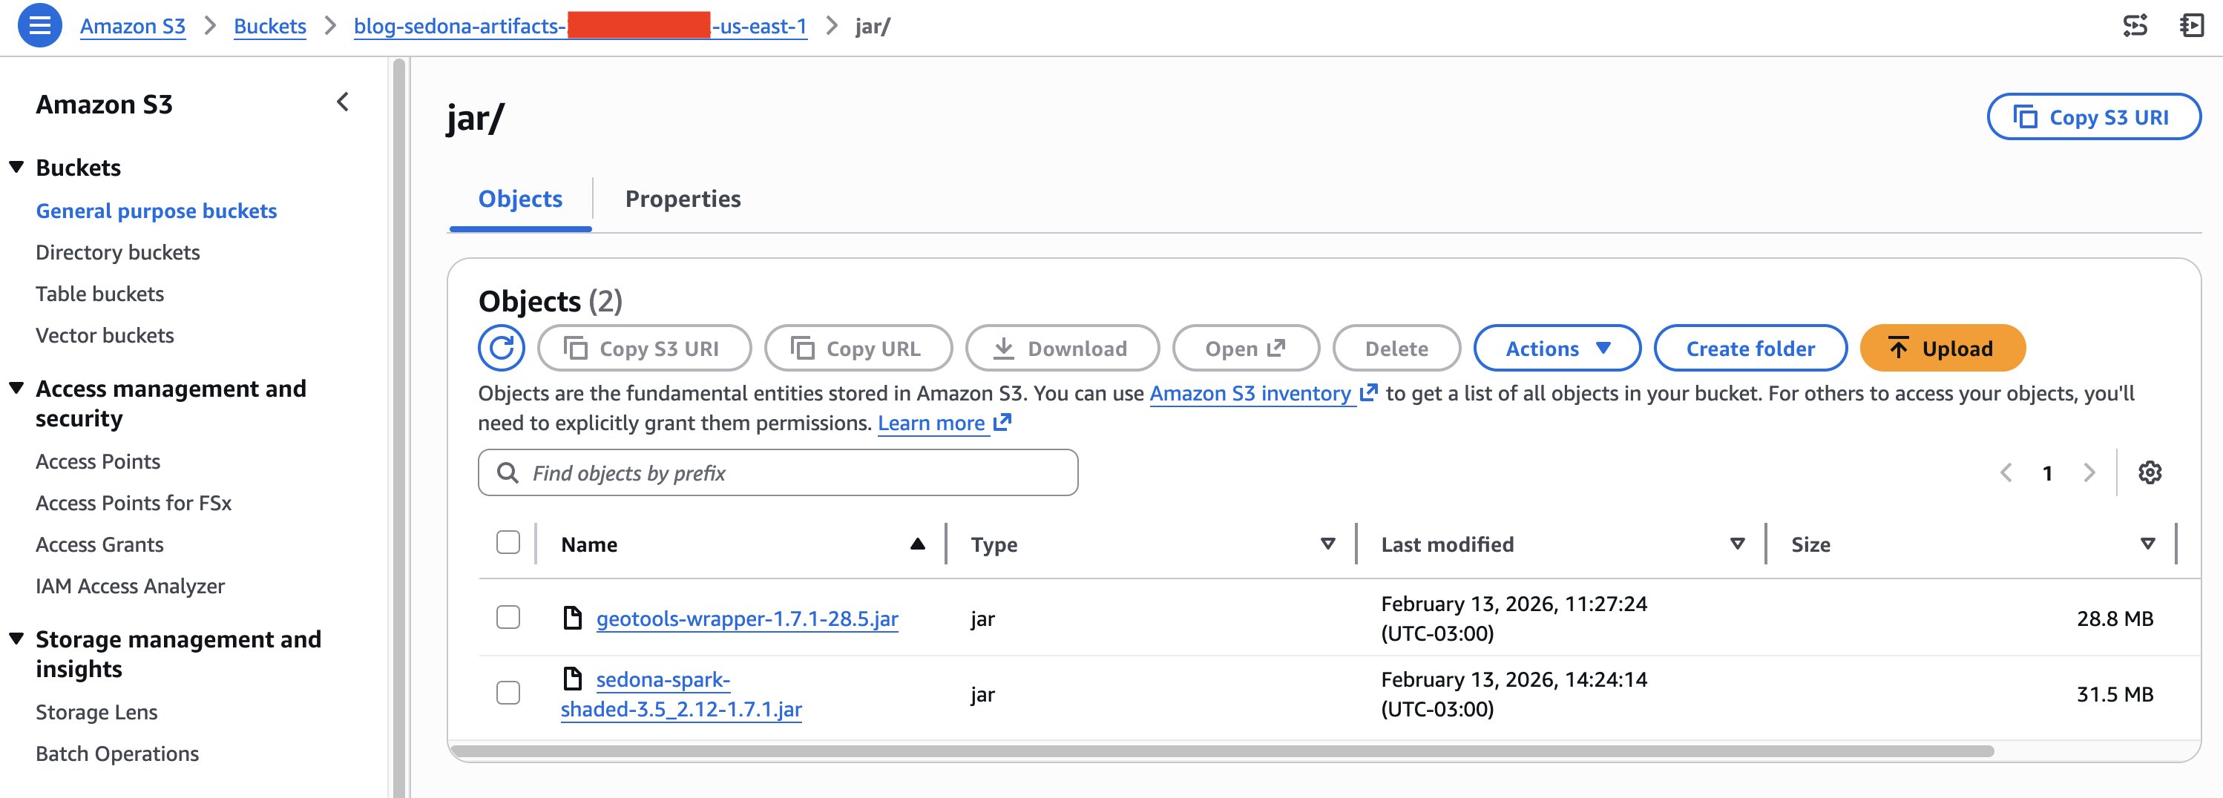The width and height of the screenshot is (2223, 798).
Task: Check the geotools-wrapper-1.7.1-28.5.jar row
Action: pos(508,618)
